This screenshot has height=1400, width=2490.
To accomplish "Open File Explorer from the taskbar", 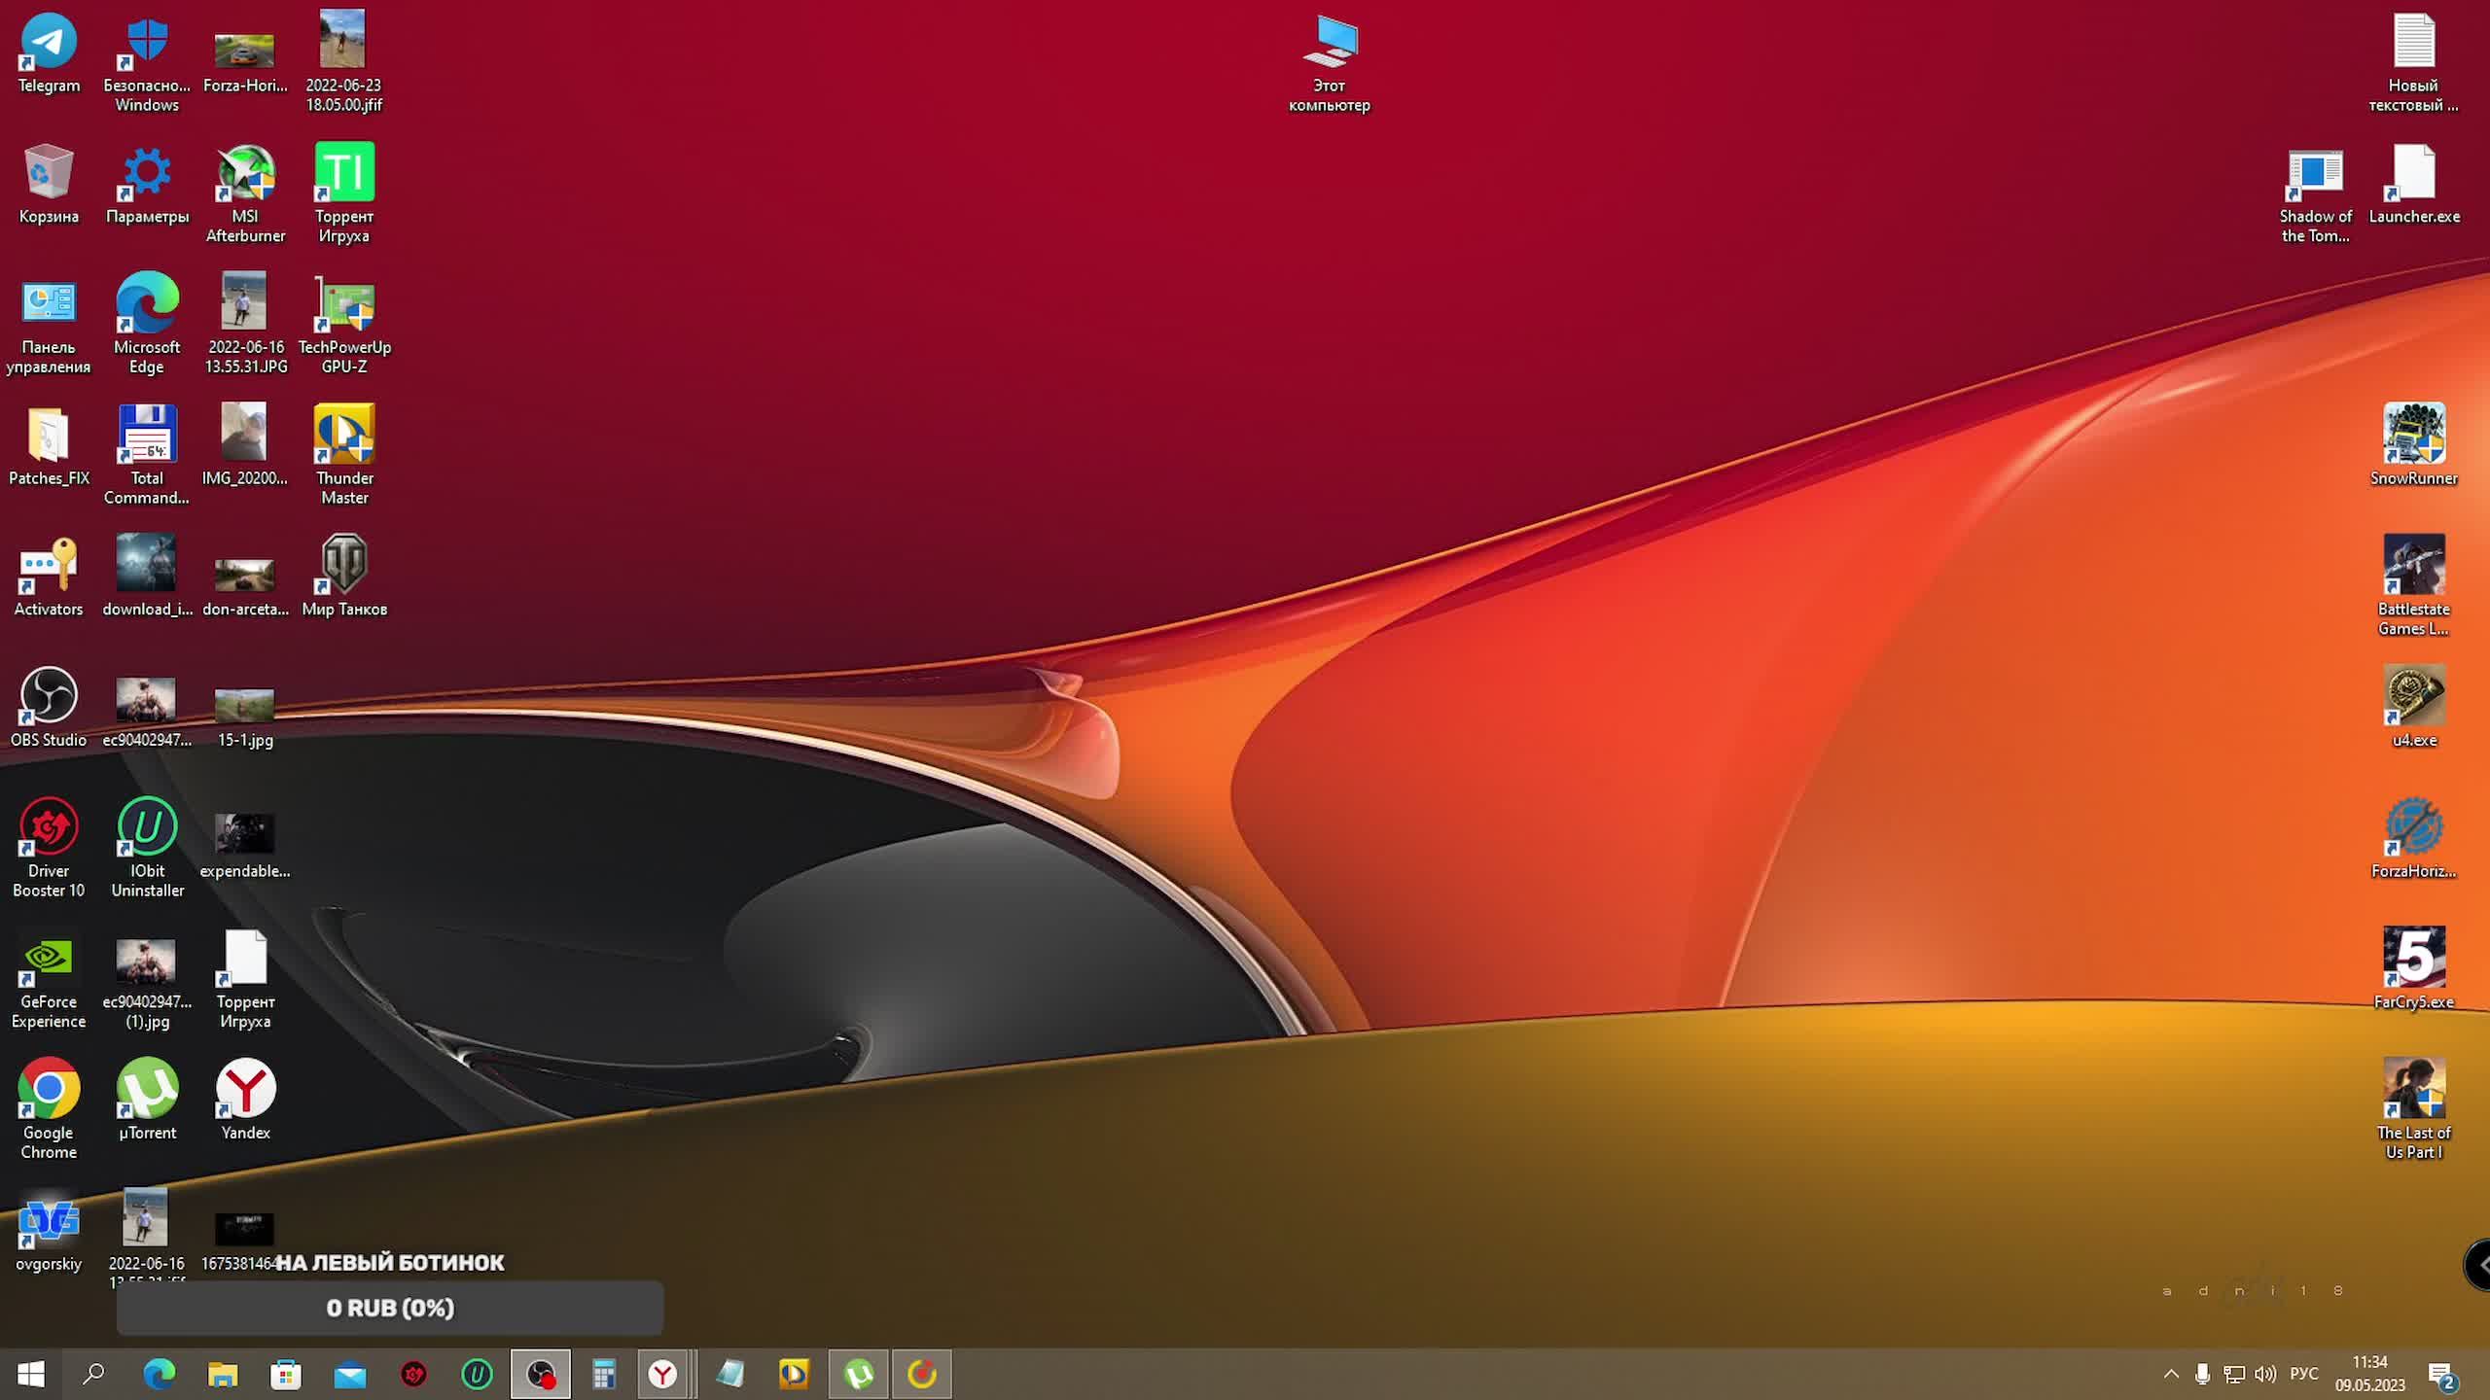I will [x=223, y=1374].
